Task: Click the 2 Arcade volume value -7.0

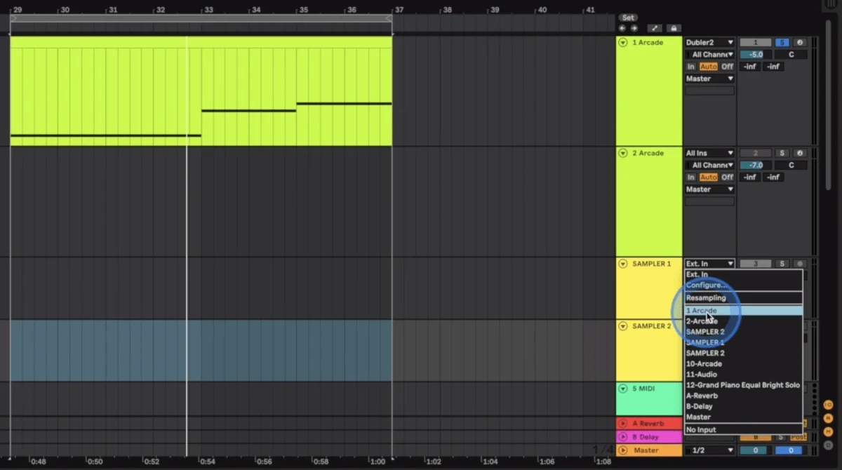Action: (756, 166)
